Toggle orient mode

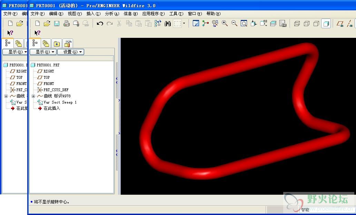pos(215,23)
